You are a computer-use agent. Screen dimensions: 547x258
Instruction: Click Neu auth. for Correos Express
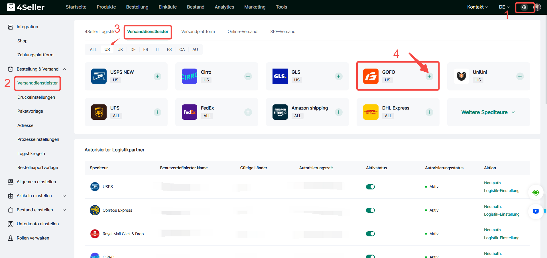[x=493, y=207]
